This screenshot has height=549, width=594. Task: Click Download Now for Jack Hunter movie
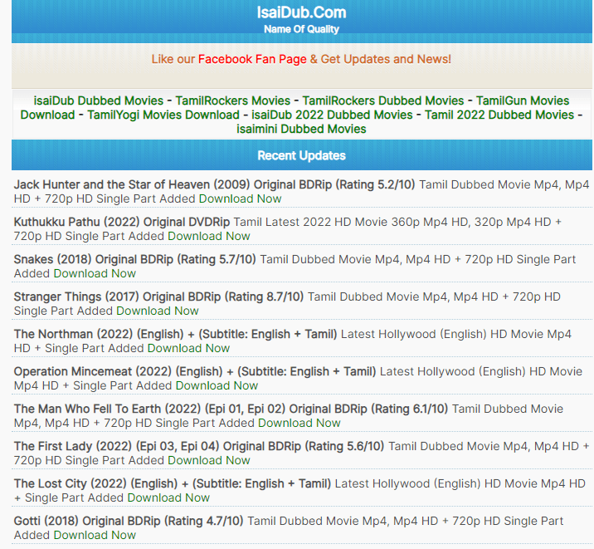[x=241, y=199]
